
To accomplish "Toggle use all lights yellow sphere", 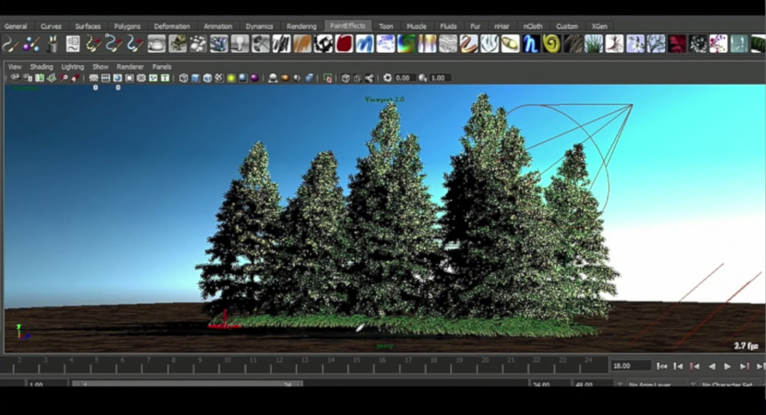I will 231,78.
